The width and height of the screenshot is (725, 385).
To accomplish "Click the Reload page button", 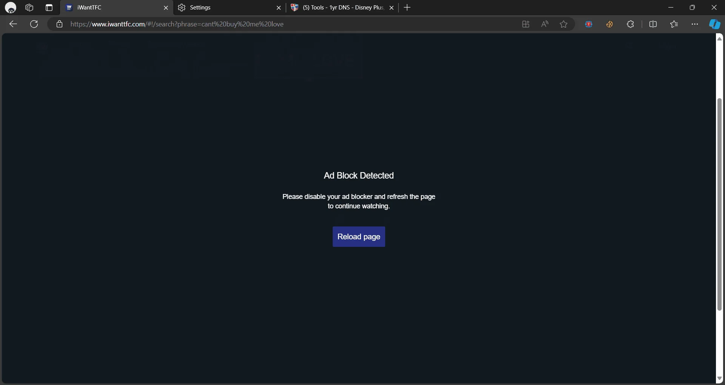I will coord(359,237).
